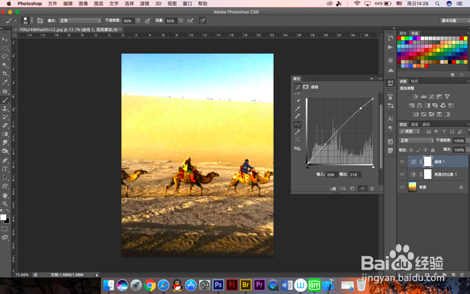The image size is (470, 294).
Task: Open the brush opacity 50% slider arrow
Action: point(138,21)
